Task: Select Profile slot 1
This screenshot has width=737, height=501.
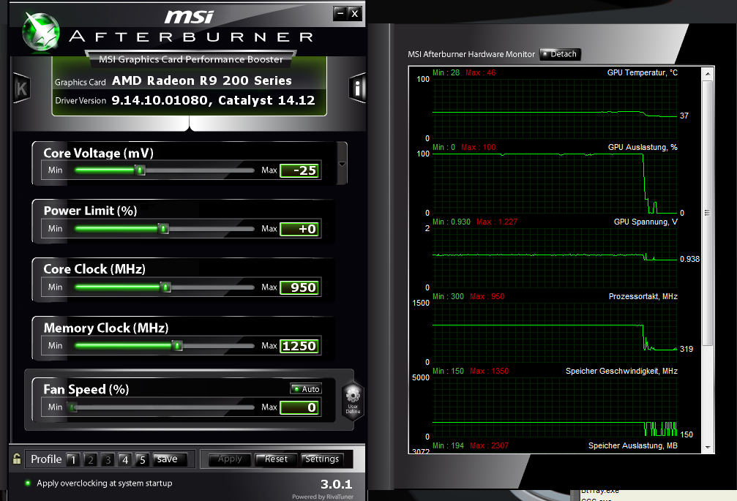Action: [73, 460]
